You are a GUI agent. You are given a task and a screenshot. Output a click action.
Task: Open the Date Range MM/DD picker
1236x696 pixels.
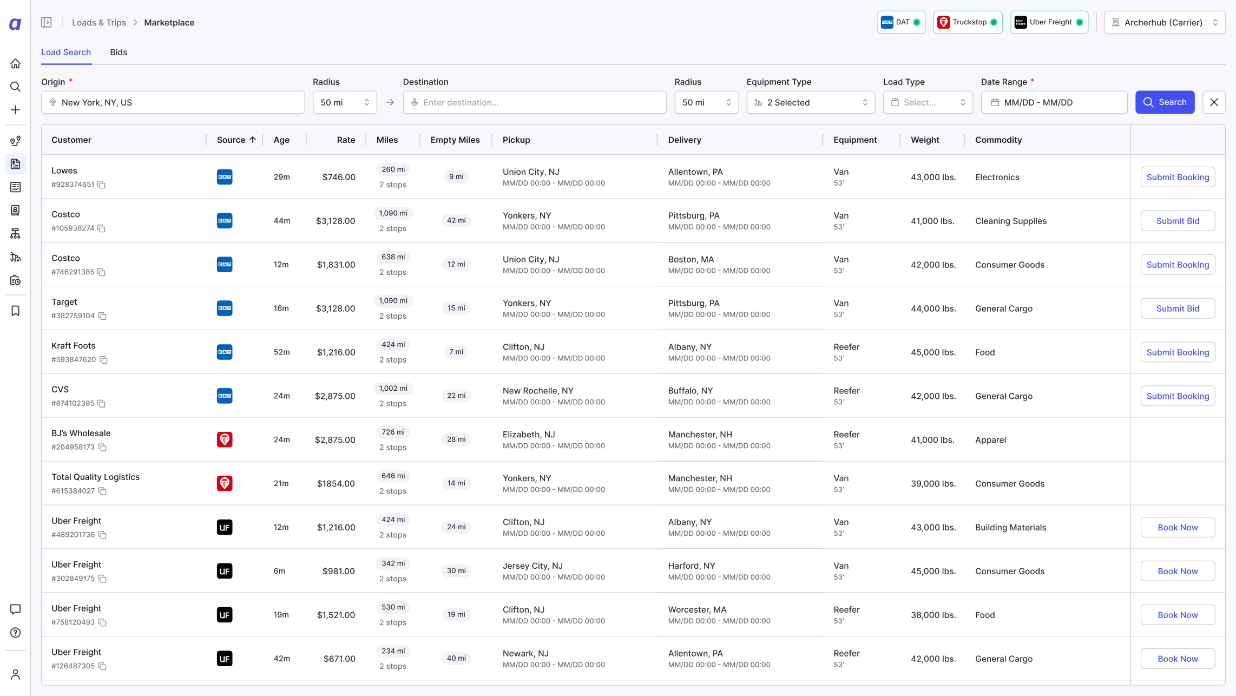(x=1054, y=102)
